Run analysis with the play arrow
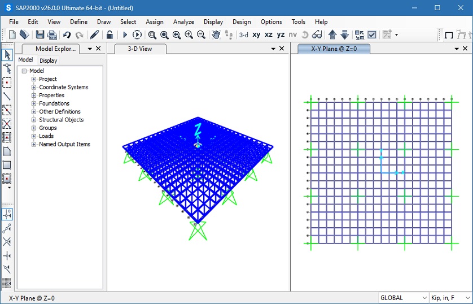The height and width of the screenshot is (304, 473). click(125, 34)
